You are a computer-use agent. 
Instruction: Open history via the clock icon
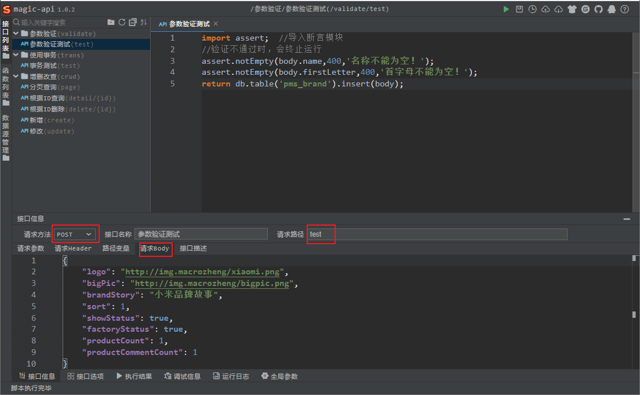532,9
